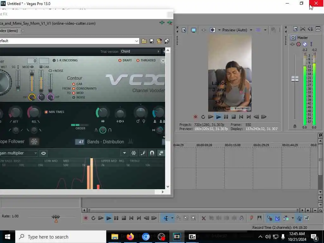This screenshot has height=243, width=324.
Task: Click the Overlays grid icon in preview
Action: tap(258, 30)
